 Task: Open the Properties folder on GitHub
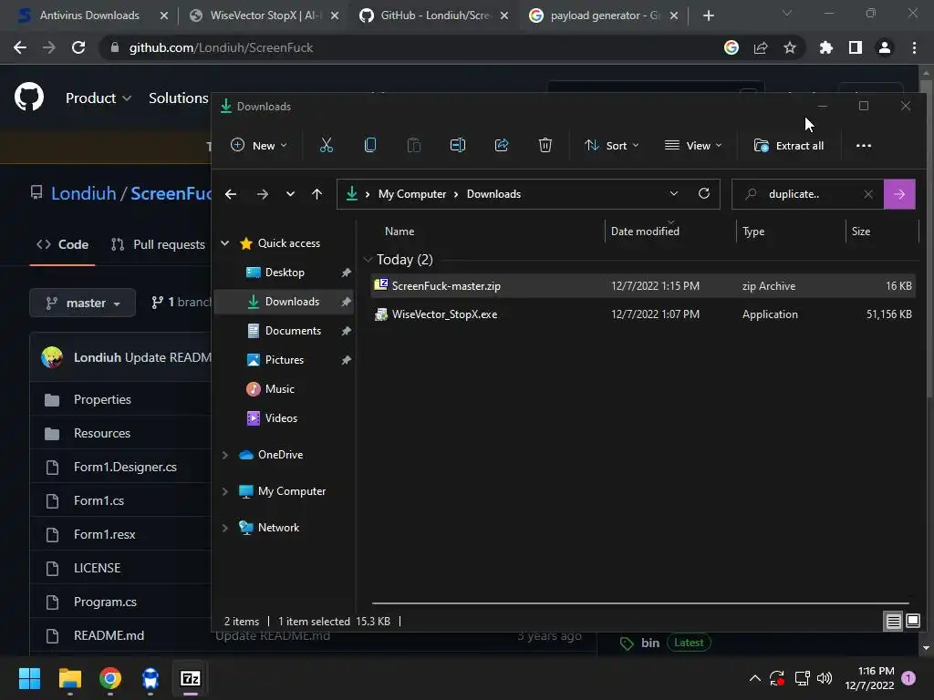(x=102, y=399)
